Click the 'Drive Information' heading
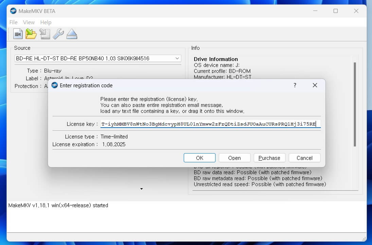The width and height of the screenshot is (372, 245). 216,59
